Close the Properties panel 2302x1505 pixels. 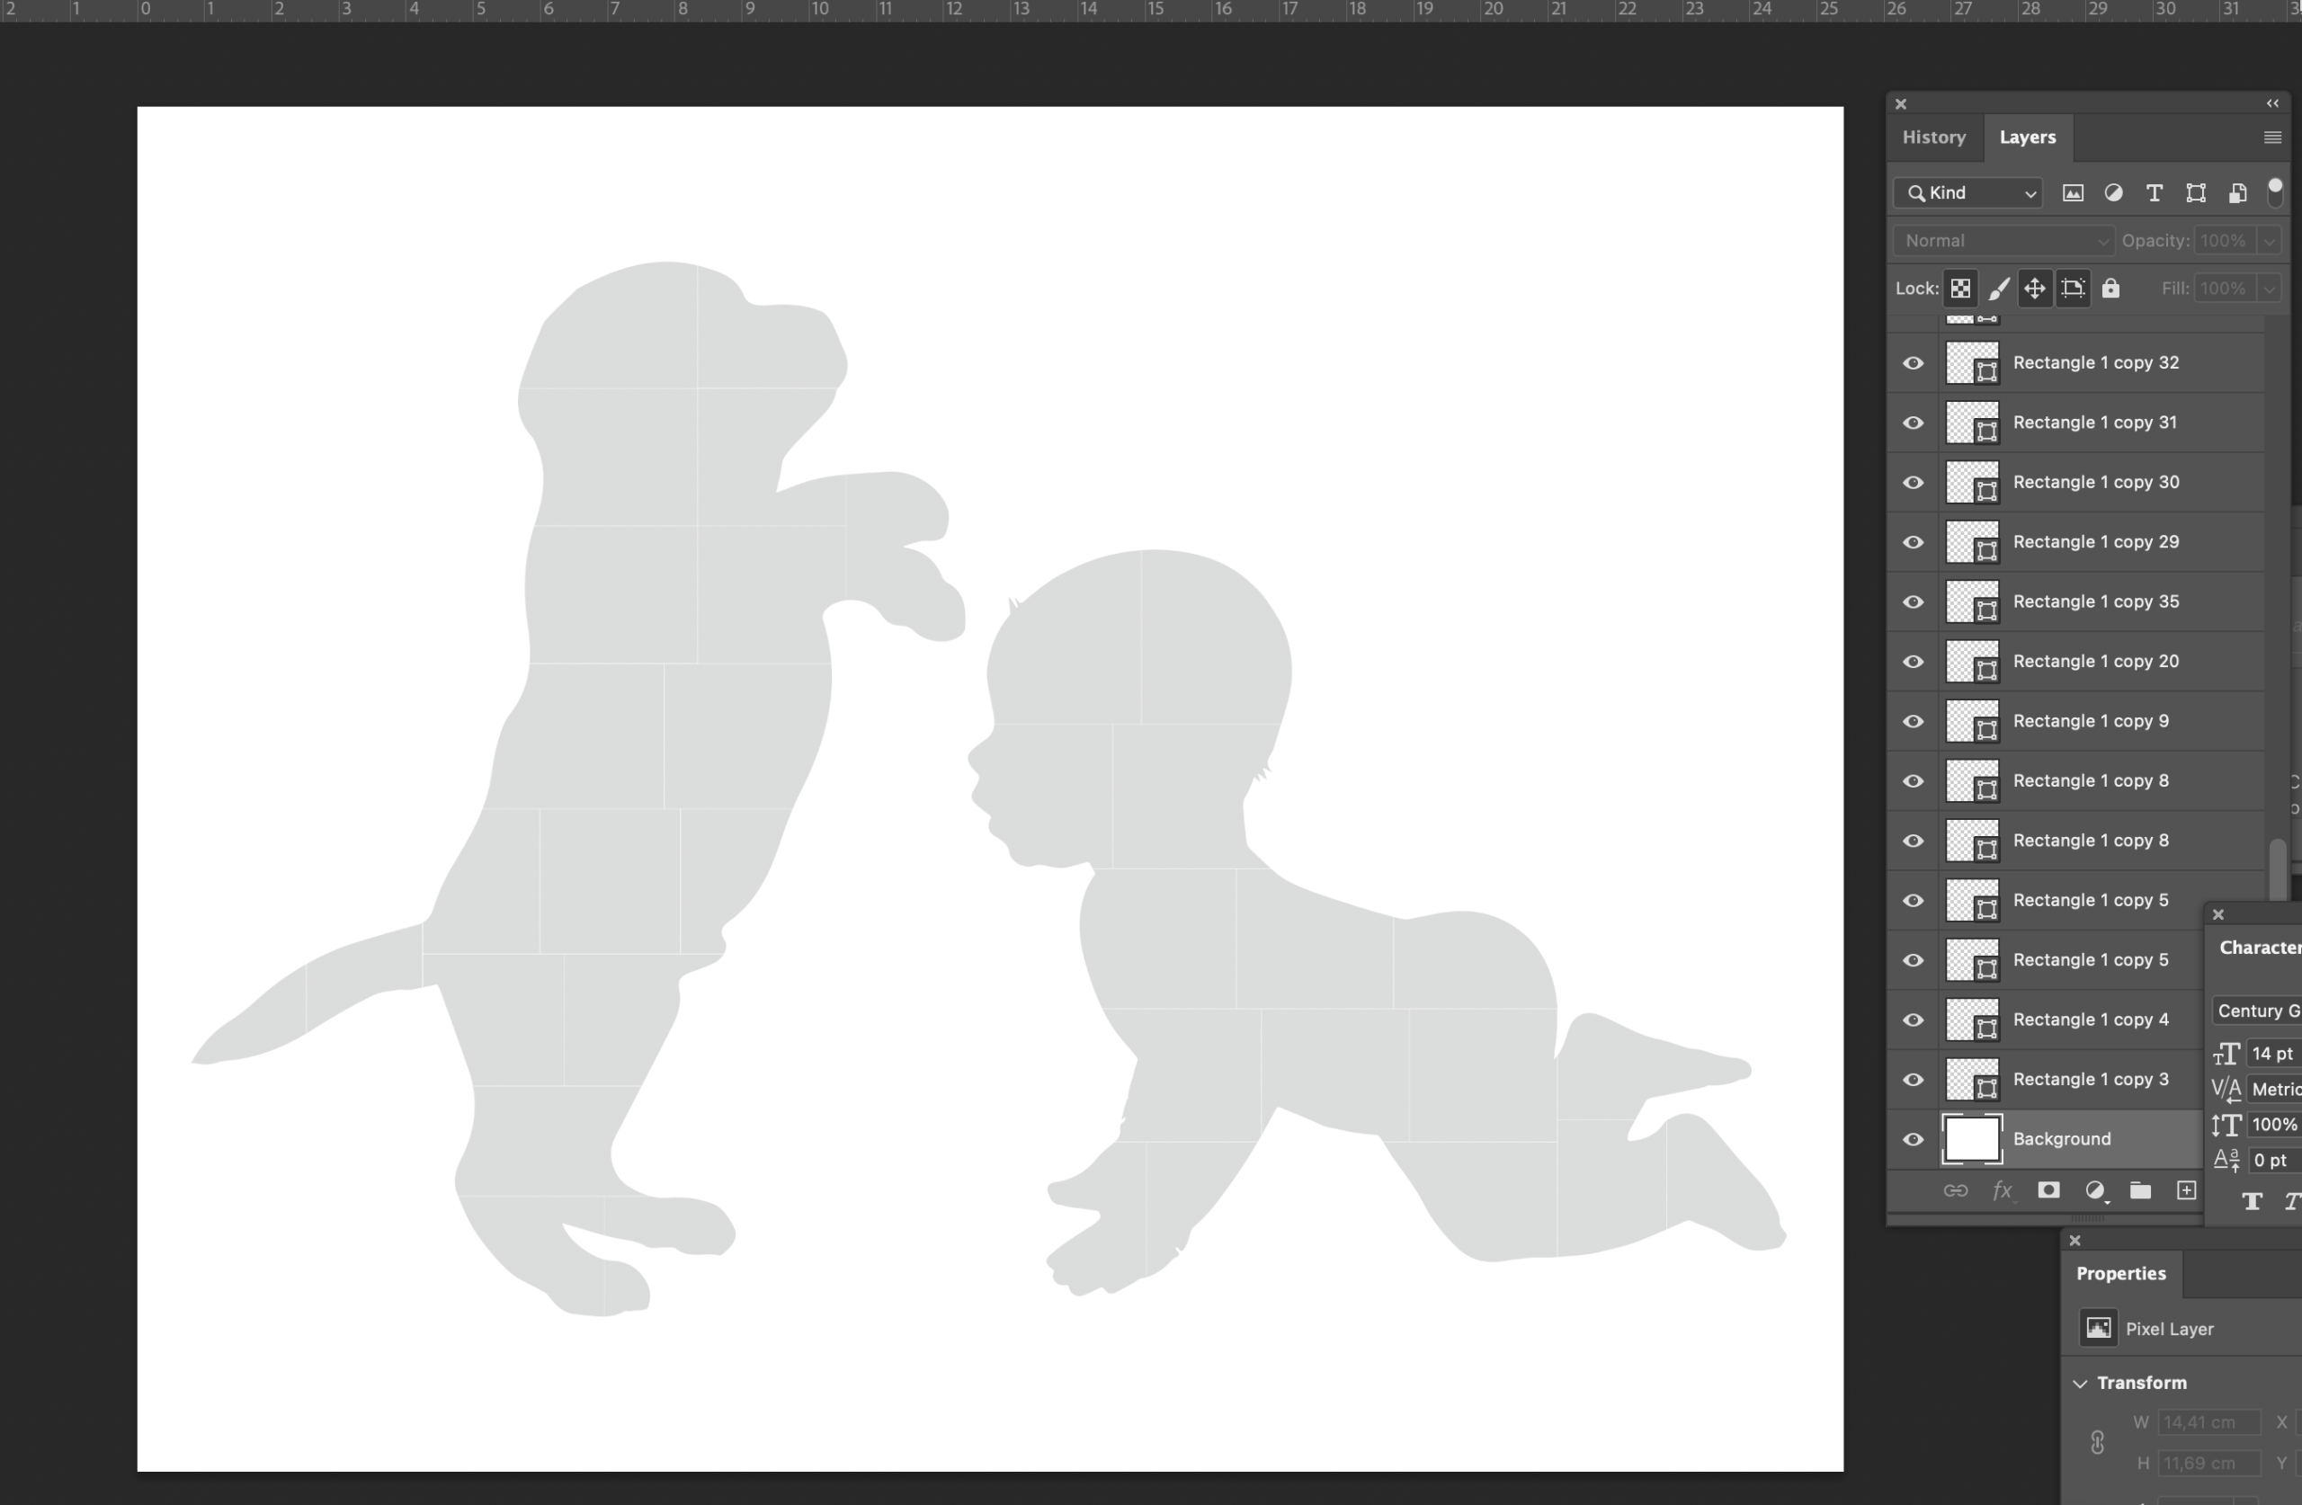point(2074,1240)
